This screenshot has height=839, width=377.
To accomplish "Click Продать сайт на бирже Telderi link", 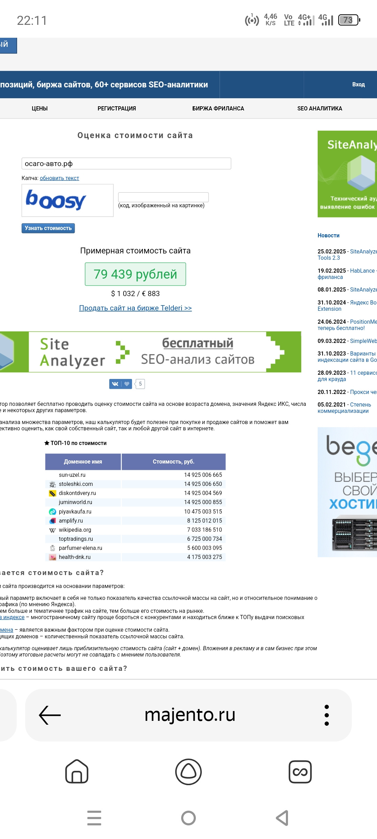I will coord(135,308).
